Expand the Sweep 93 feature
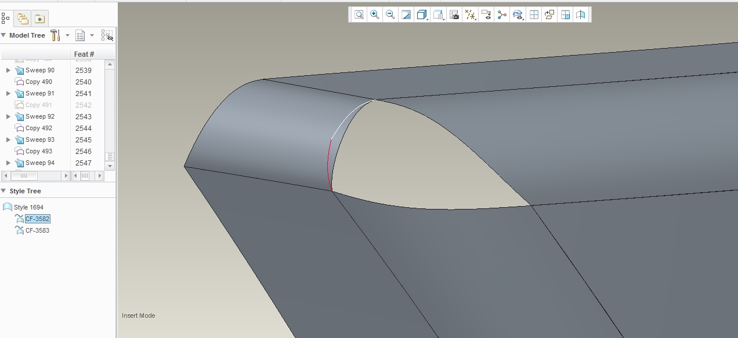The width and height of the screenshot is (738, 338). 8,139
